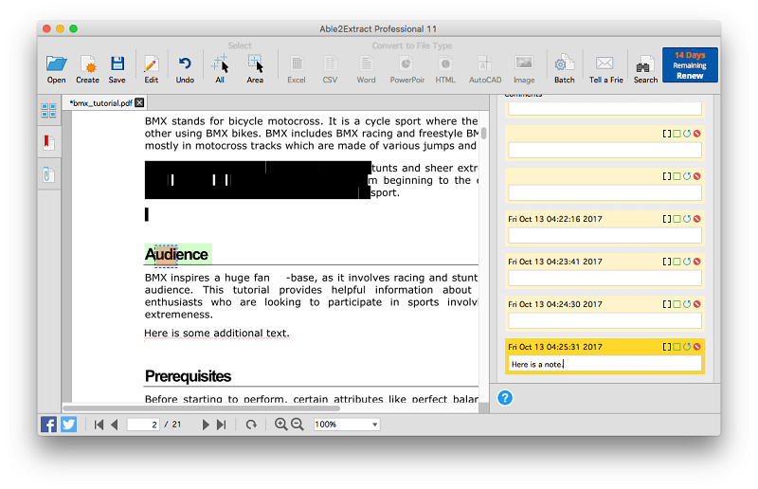Click green square on 04:25:31 comment
Viewport: 758px width, 489px height.
[677, 347]
